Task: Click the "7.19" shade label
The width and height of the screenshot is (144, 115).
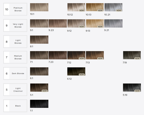Action: point(125,63)
